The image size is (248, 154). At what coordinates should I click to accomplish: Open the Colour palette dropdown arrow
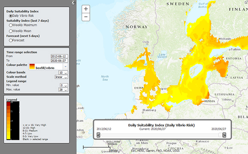pyautogui.click(x=65, y=67)
